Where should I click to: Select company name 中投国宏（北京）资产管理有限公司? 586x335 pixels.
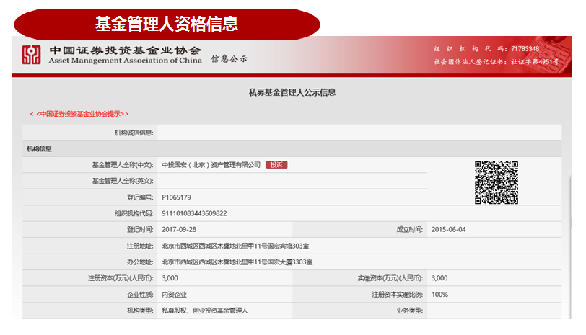[x=211, y=165]
